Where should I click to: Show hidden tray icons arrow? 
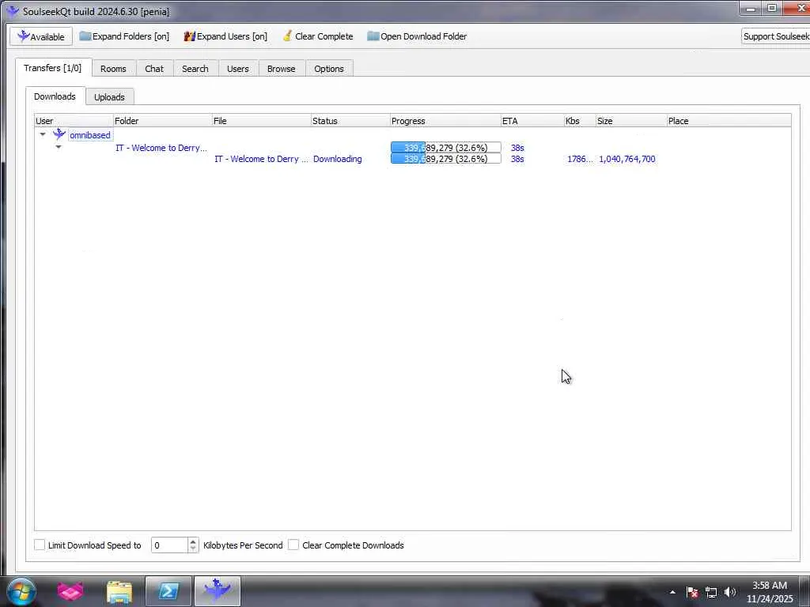(x=672, y=592)
